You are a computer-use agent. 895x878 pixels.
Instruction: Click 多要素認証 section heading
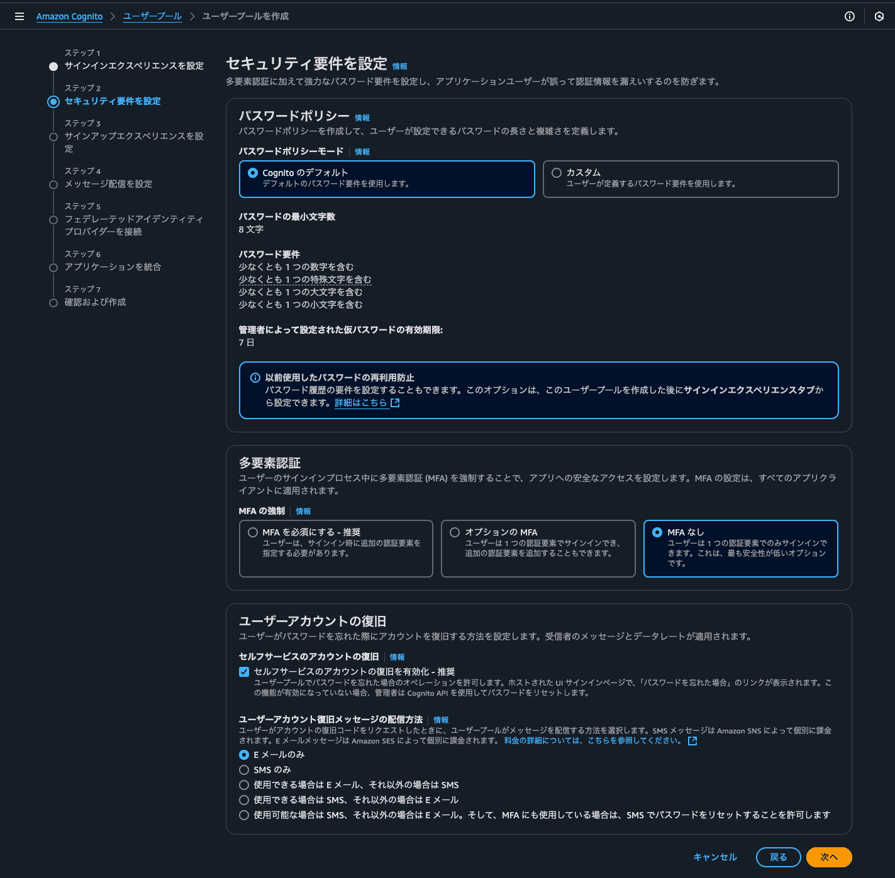click(270, 463)
